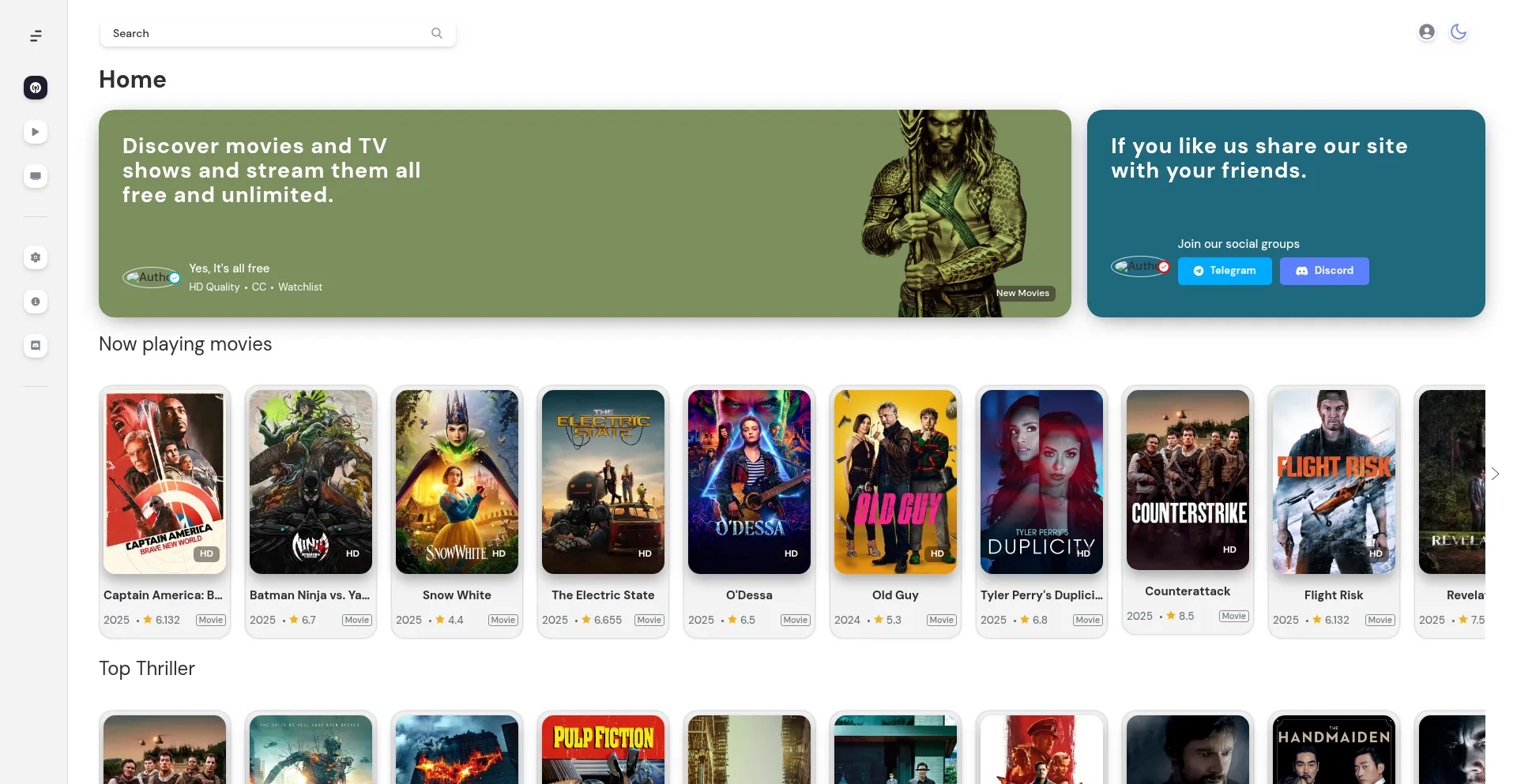Viewport: 1517px width, 784px height.
Task: Advance Now playing carousel with right chevron
Action: pos(1495,474)
